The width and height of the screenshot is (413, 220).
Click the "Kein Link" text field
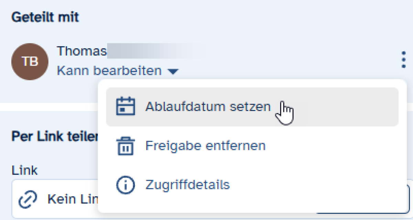coord(72,199)
